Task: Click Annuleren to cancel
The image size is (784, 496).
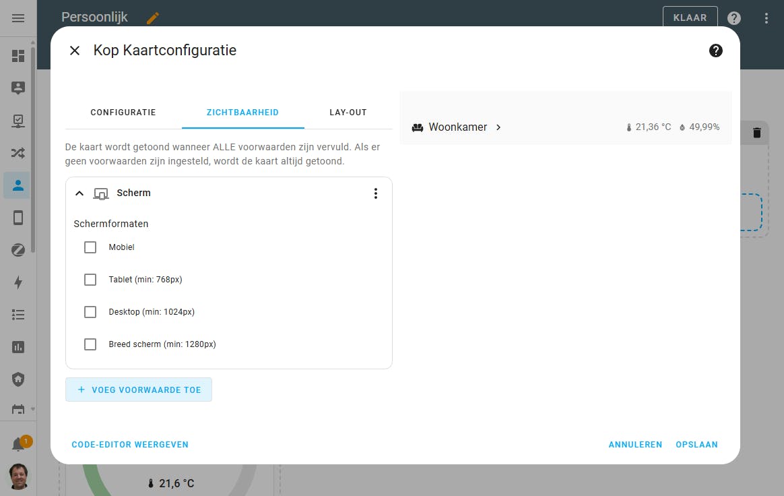Action: (635, 445)
